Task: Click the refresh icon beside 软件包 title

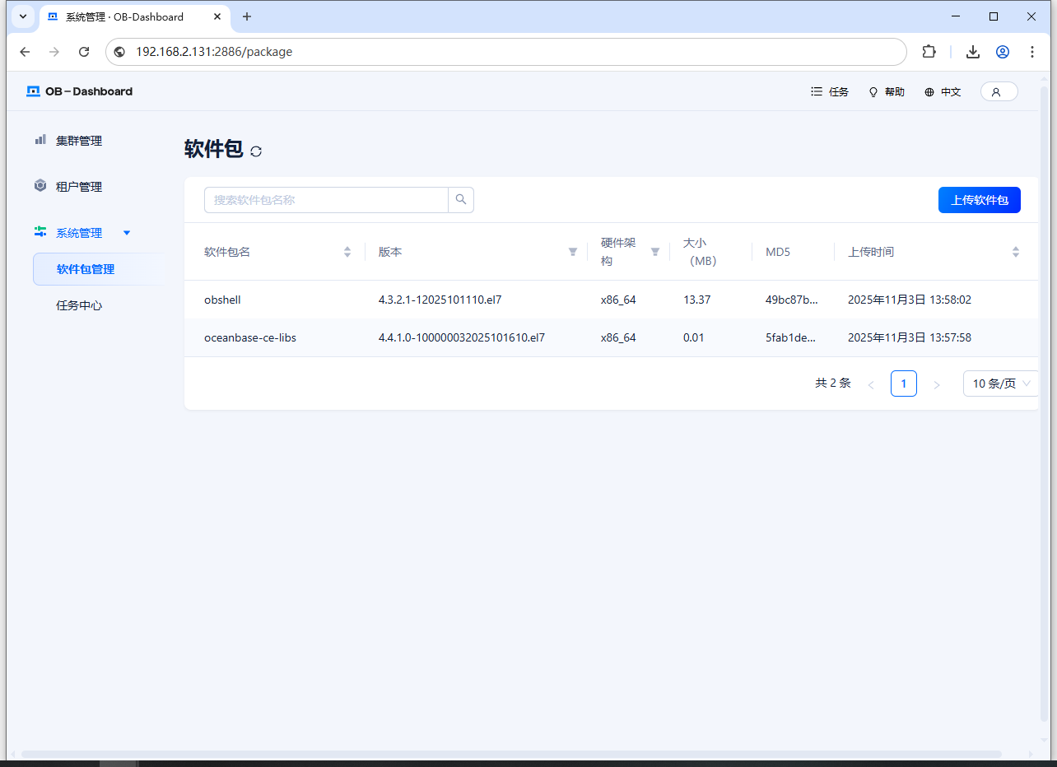Action: [x=256, y=151]
